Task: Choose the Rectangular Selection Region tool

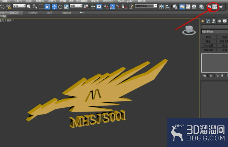Action: pos(41,7)
